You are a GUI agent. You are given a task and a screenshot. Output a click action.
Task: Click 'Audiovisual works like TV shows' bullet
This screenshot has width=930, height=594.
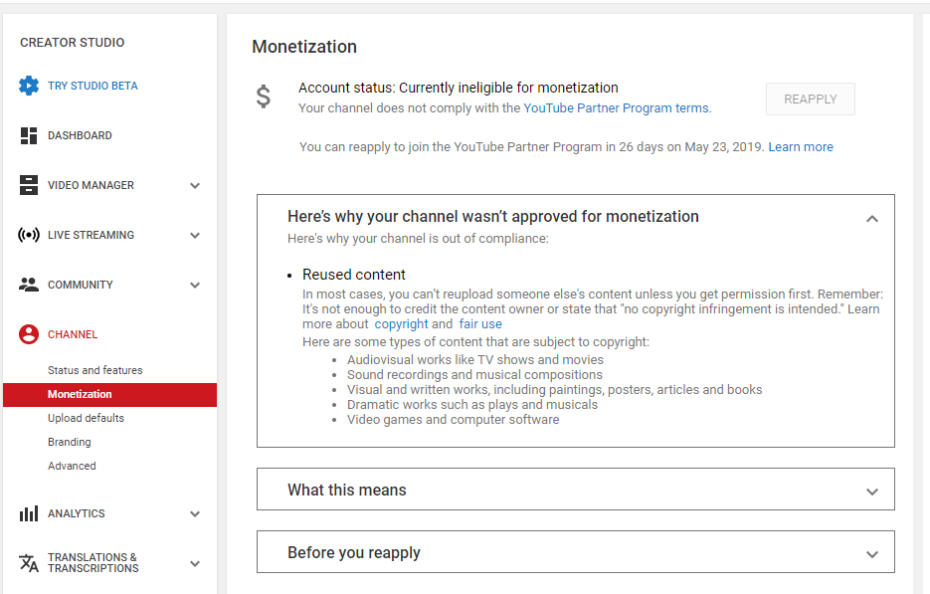point(475,359)
